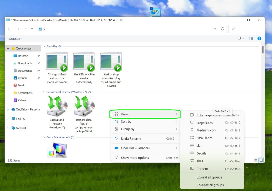Collapse the AutoPlay group chevron

[x=44, y=46]
